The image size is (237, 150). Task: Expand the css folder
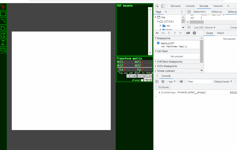coord(160,25)
